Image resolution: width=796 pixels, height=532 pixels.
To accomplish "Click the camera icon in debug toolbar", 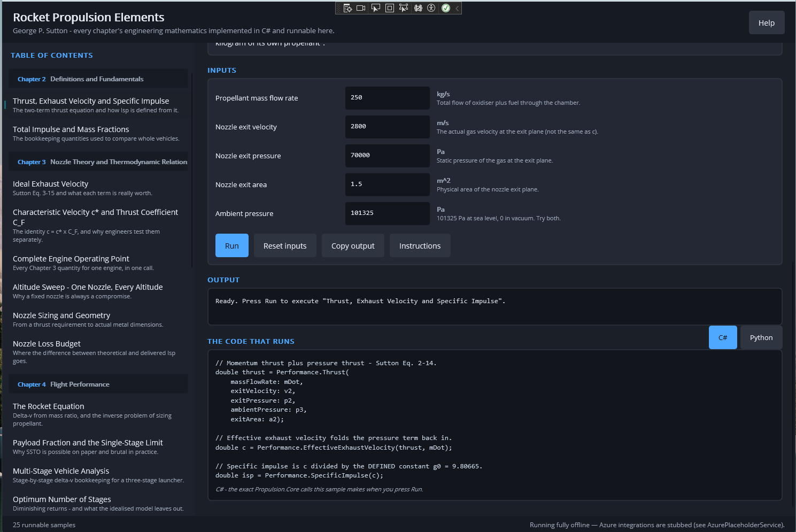I will (361, 8).
